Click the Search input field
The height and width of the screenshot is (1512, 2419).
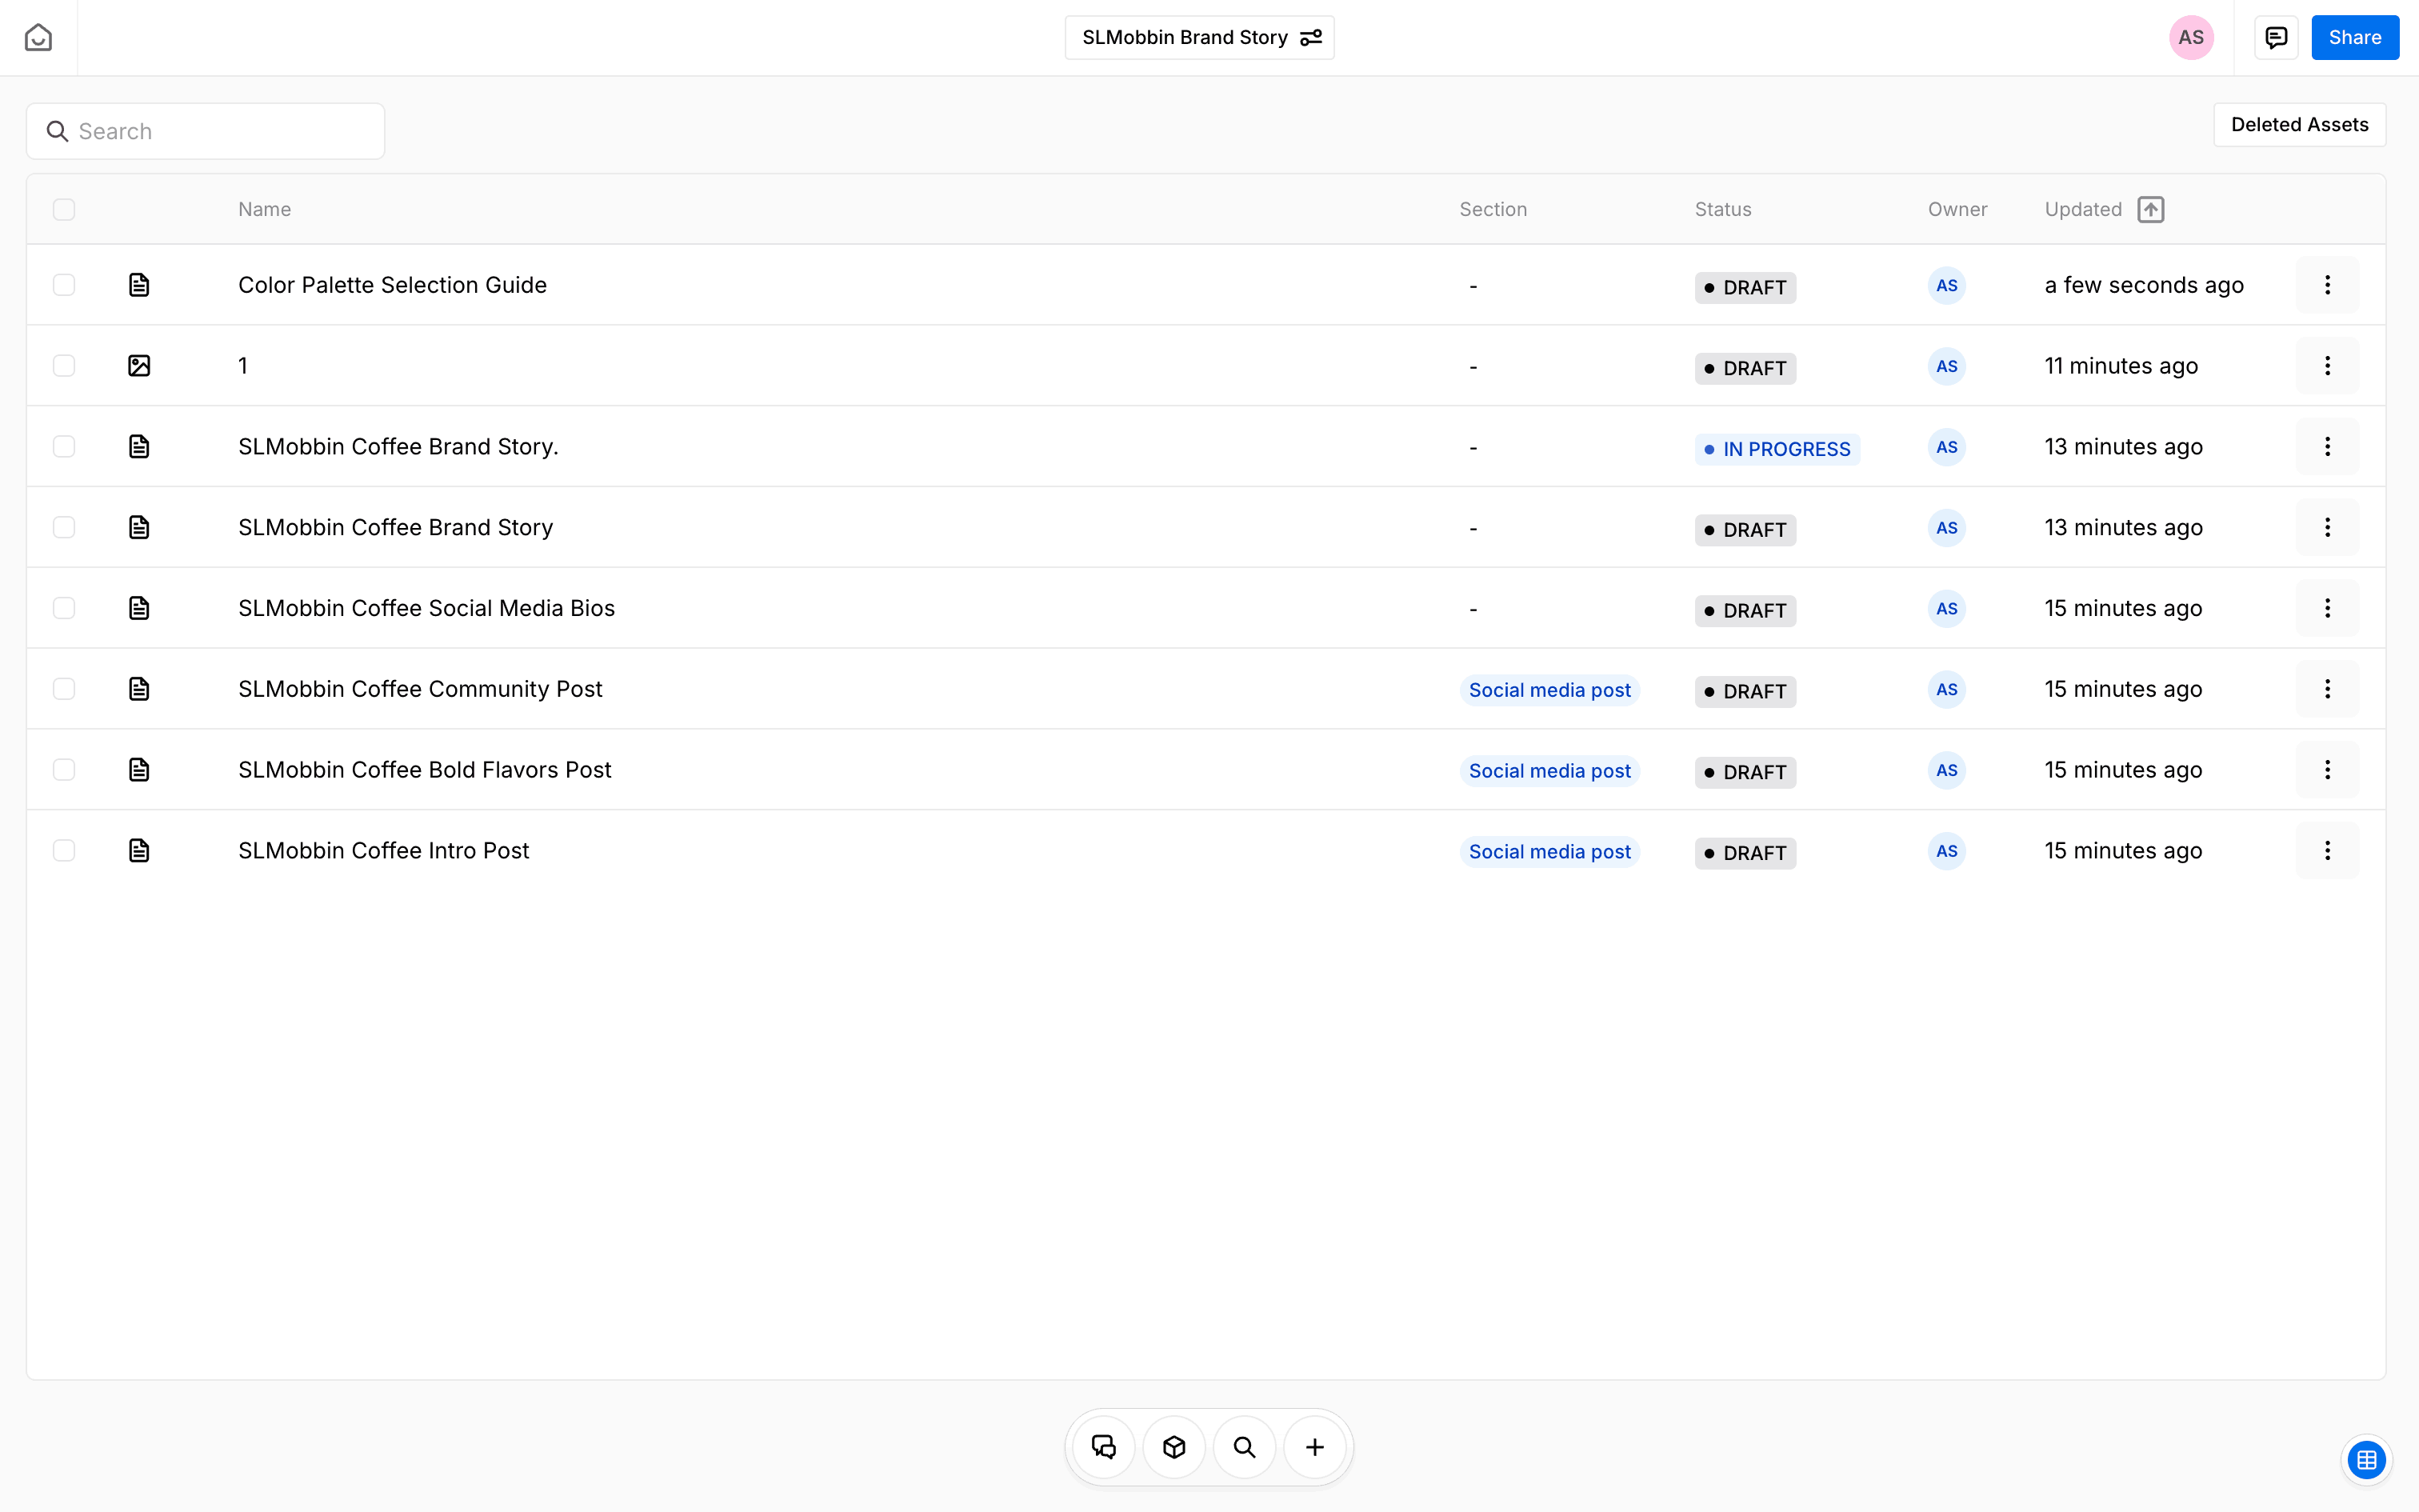pyautogui.click(x=206, y=131)
